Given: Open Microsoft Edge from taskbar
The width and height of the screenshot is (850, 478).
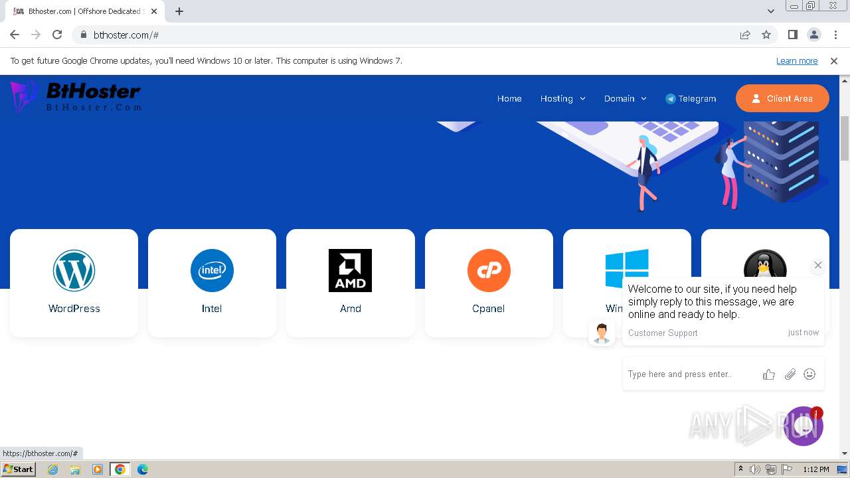Looking at the screenshot, I should [143, 469].
